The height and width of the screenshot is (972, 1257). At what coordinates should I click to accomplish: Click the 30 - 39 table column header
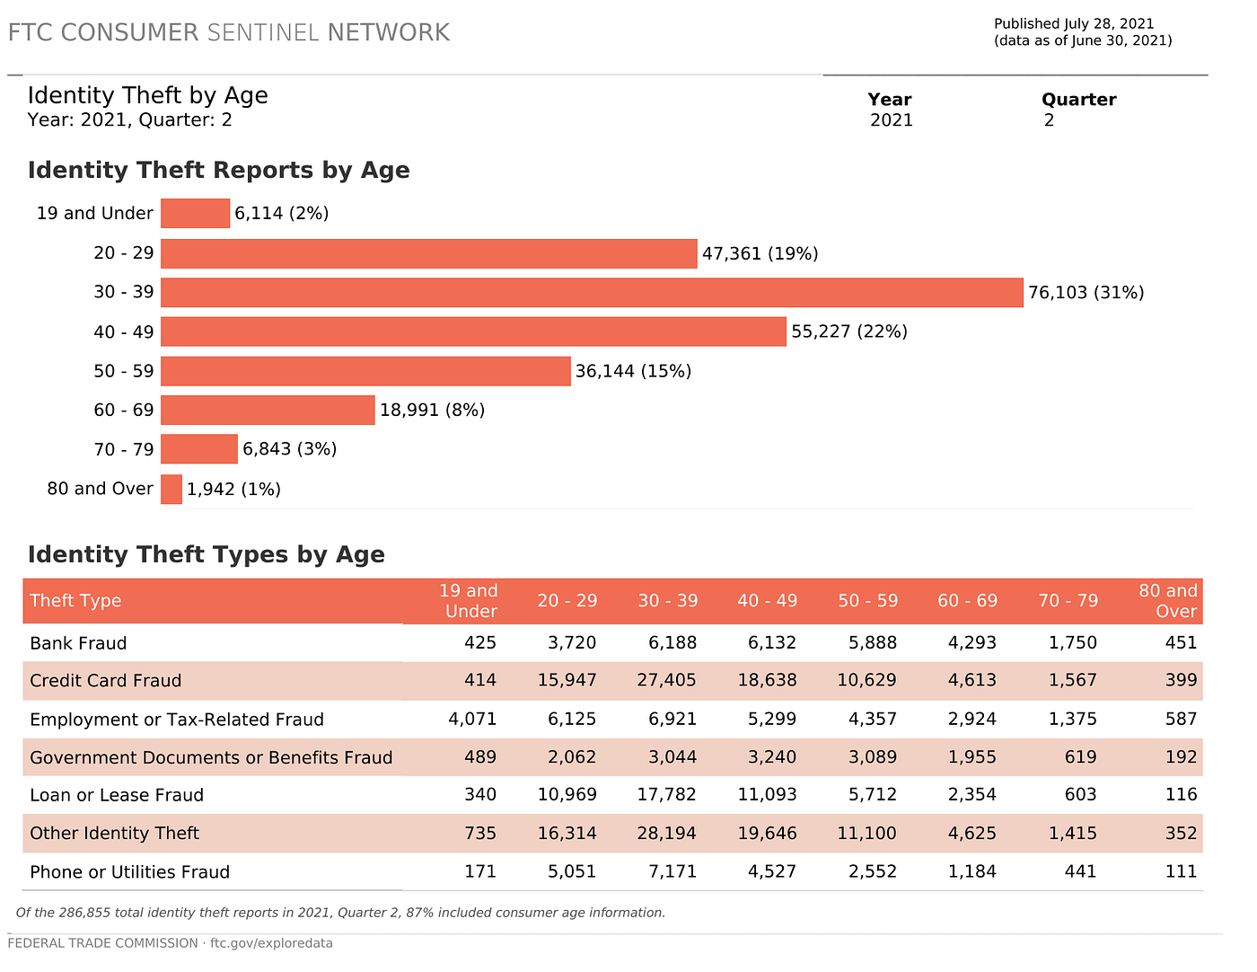(668, 601)
